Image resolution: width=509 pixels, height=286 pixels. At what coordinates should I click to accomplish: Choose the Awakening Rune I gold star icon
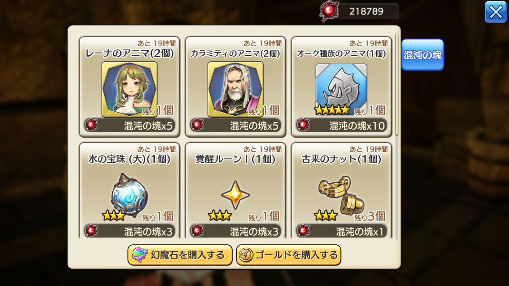(235, 195)
